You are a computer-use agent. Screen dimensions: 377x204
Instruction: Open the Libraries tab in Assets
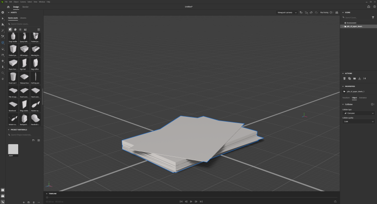[23, 18]
